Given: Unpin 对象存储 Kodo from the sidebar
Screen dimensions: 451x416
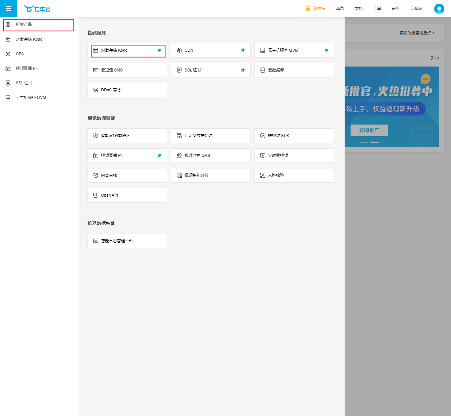Looking at the screenshot, I should [x=159, y=50].
